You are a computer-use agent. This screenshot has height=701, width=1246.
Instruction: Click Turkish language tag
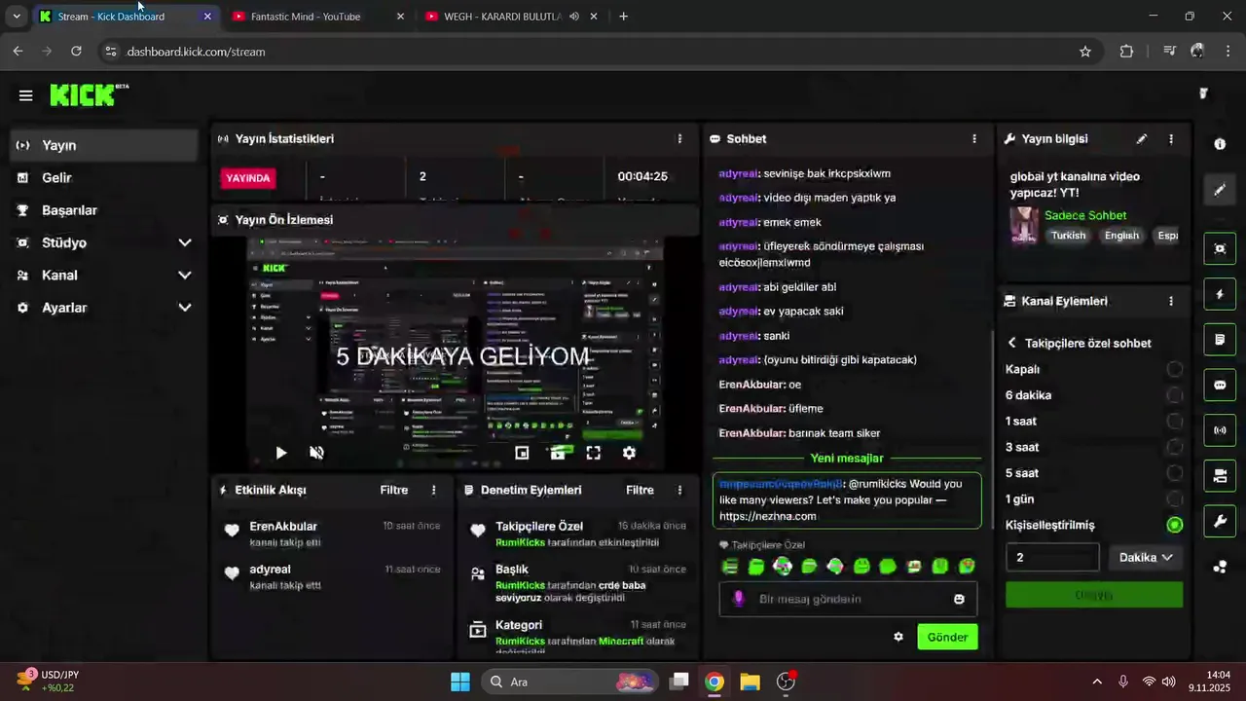(1068, 236)
